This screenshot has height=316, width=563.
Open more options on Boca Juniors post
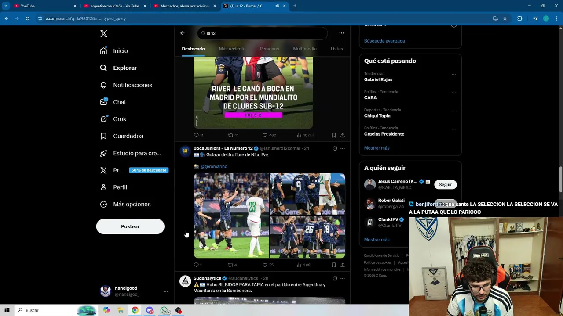tap(343, 148)
